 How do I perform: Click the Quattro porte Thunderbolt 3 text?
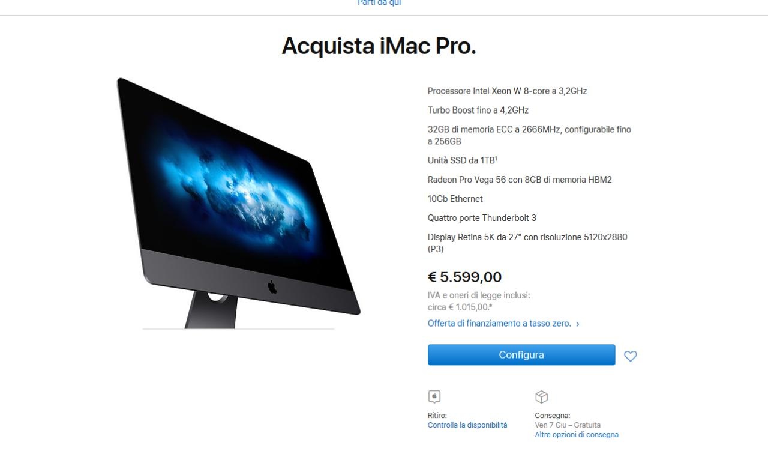(x=482, y=218)
